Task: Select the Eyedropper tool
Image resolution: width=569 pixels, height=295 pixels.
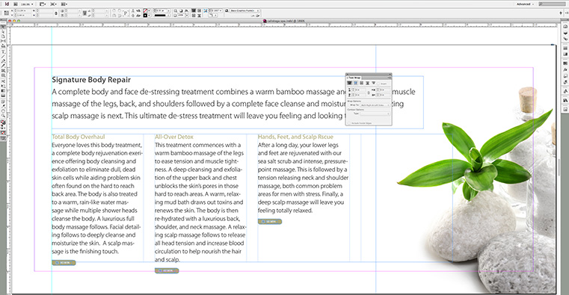Action: point(3,106)
